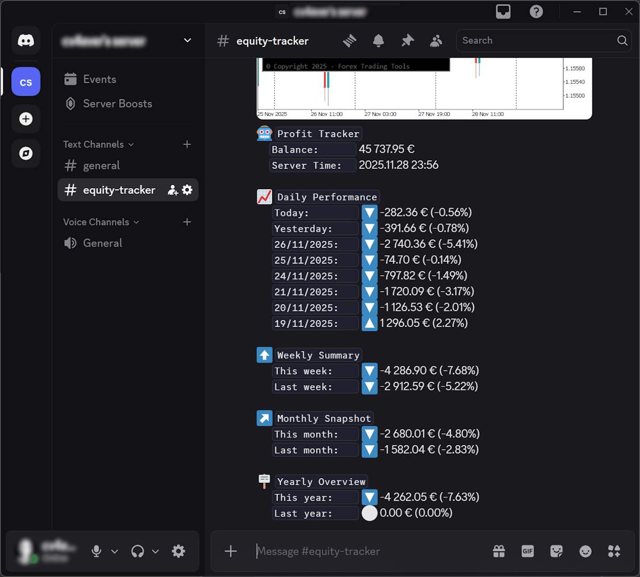Open pinned messages with the pin icon
Viewport: 640px width, 577px height.
point(407,41)
